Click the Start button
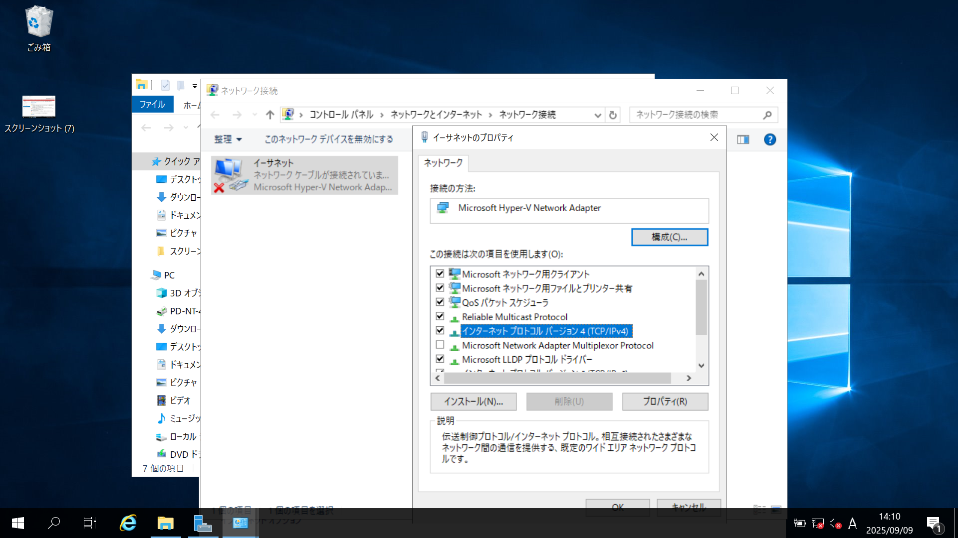This screenshot has width=958, height=538. pyautogui.click(x=16, y=523)
